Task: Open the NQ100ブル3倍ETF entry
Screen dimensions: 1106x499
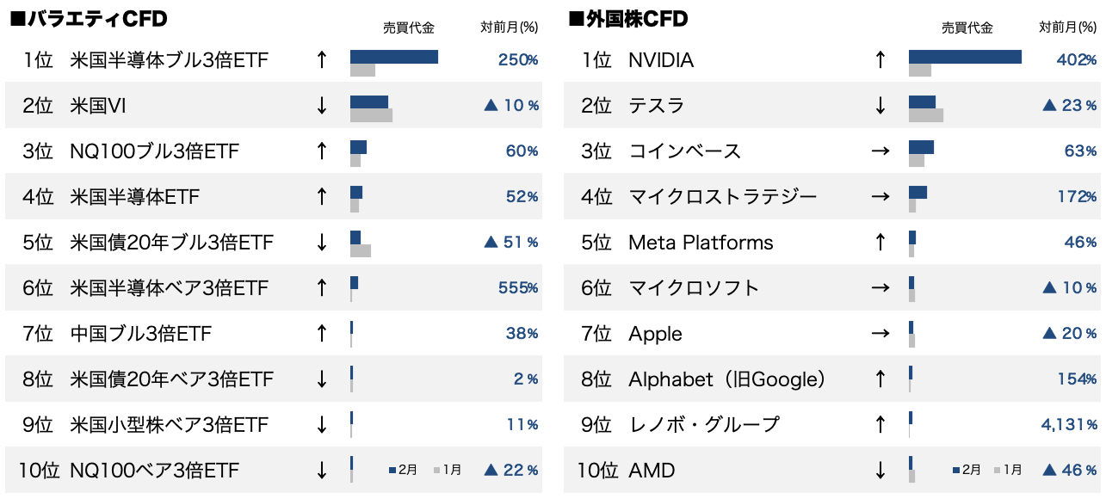Action: (154, 151)
